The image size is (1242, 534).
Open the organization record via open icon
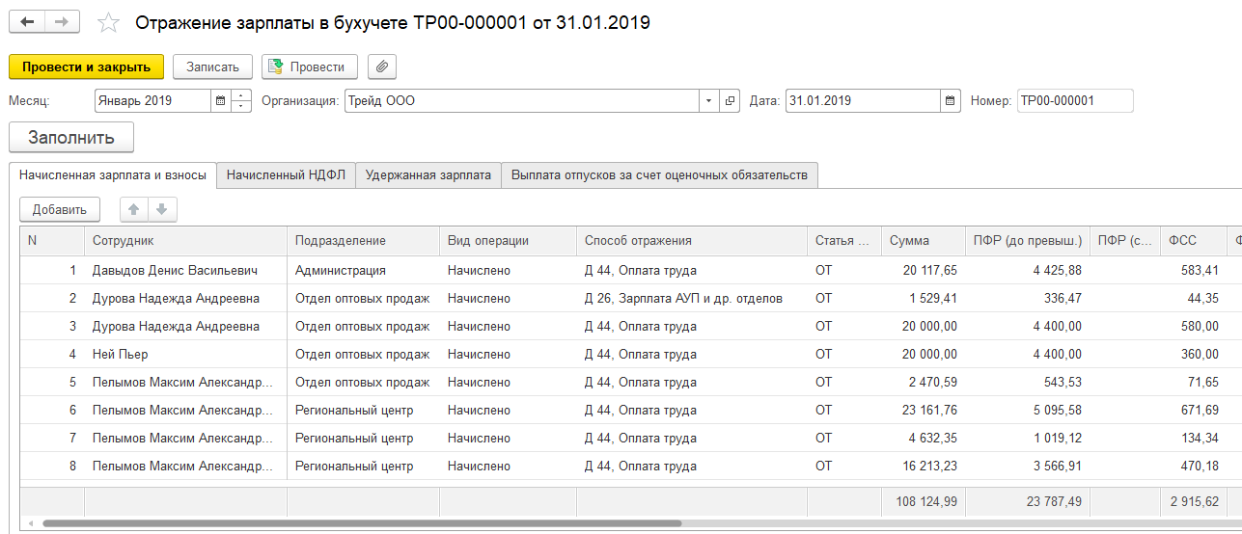(730, 100)
